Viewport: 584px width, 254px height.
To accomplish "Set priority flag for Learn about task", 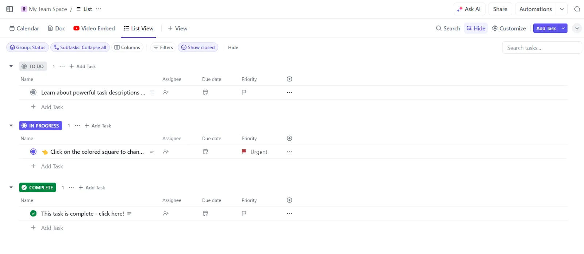I will tap(244, 93).
